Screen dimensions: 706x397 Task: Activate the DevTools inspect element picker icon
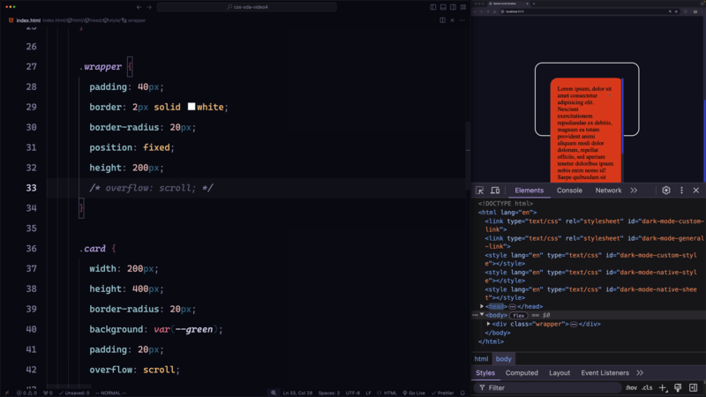pos(480,191)
